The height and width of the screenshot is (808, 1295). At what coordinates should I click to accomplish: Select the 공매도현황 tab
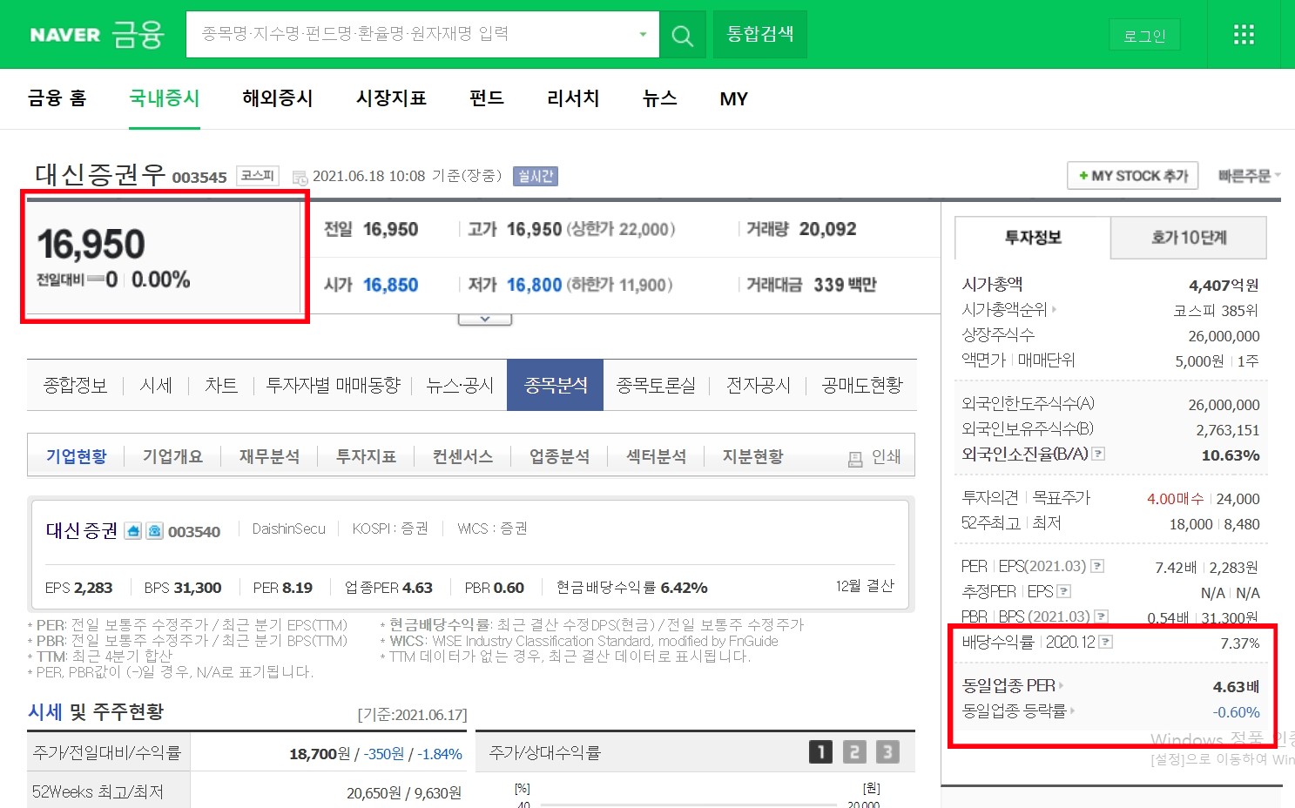click(x=862, y=386)
